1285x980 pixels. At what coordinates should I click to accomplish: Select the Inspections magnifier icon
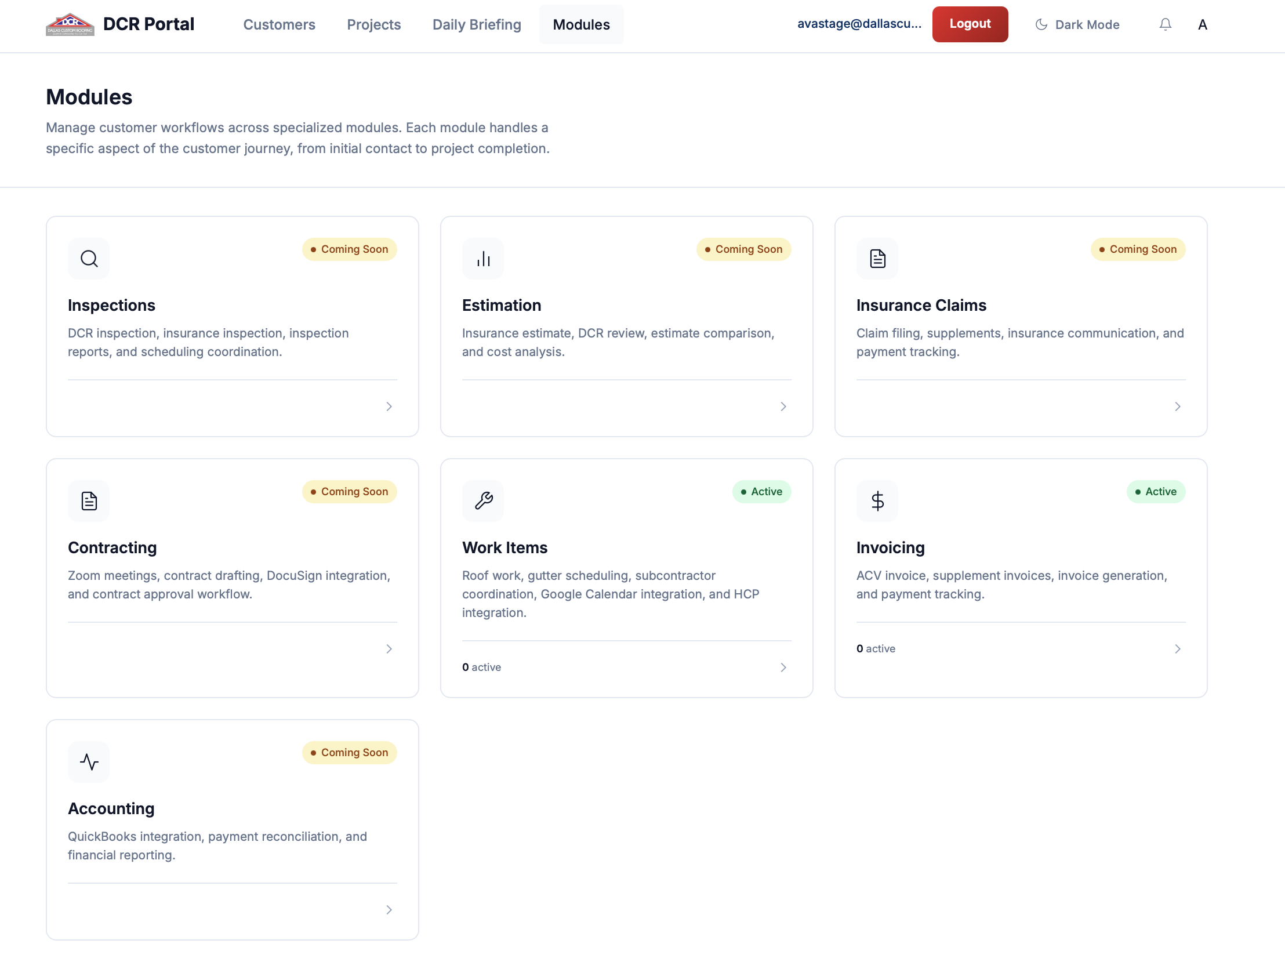click(x=88, y=258)
